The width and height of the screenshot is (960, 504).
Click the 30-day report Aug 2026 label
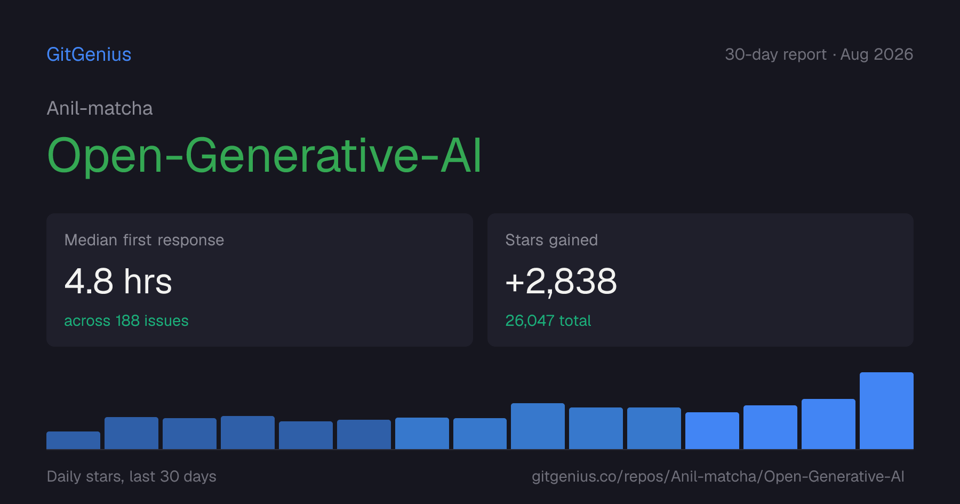(x=819, y=54)
